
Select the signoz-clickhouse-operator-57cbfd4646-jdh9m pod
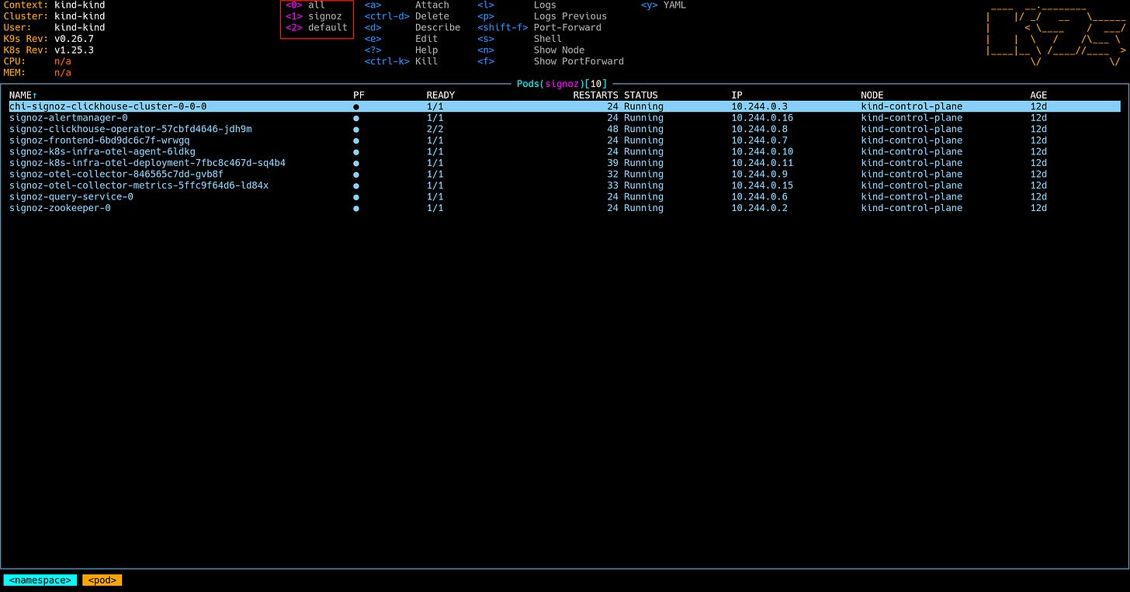click(564, 129)
